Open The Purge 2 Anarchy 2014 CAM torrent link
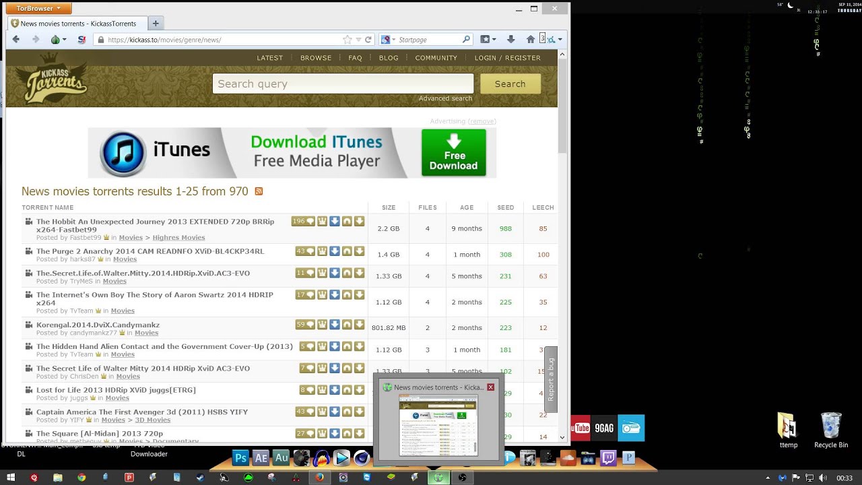862x485 pixels. coord(150,251)
